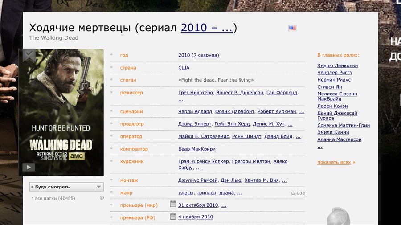Open director Гай Ферленд

(x=282, y=93)
